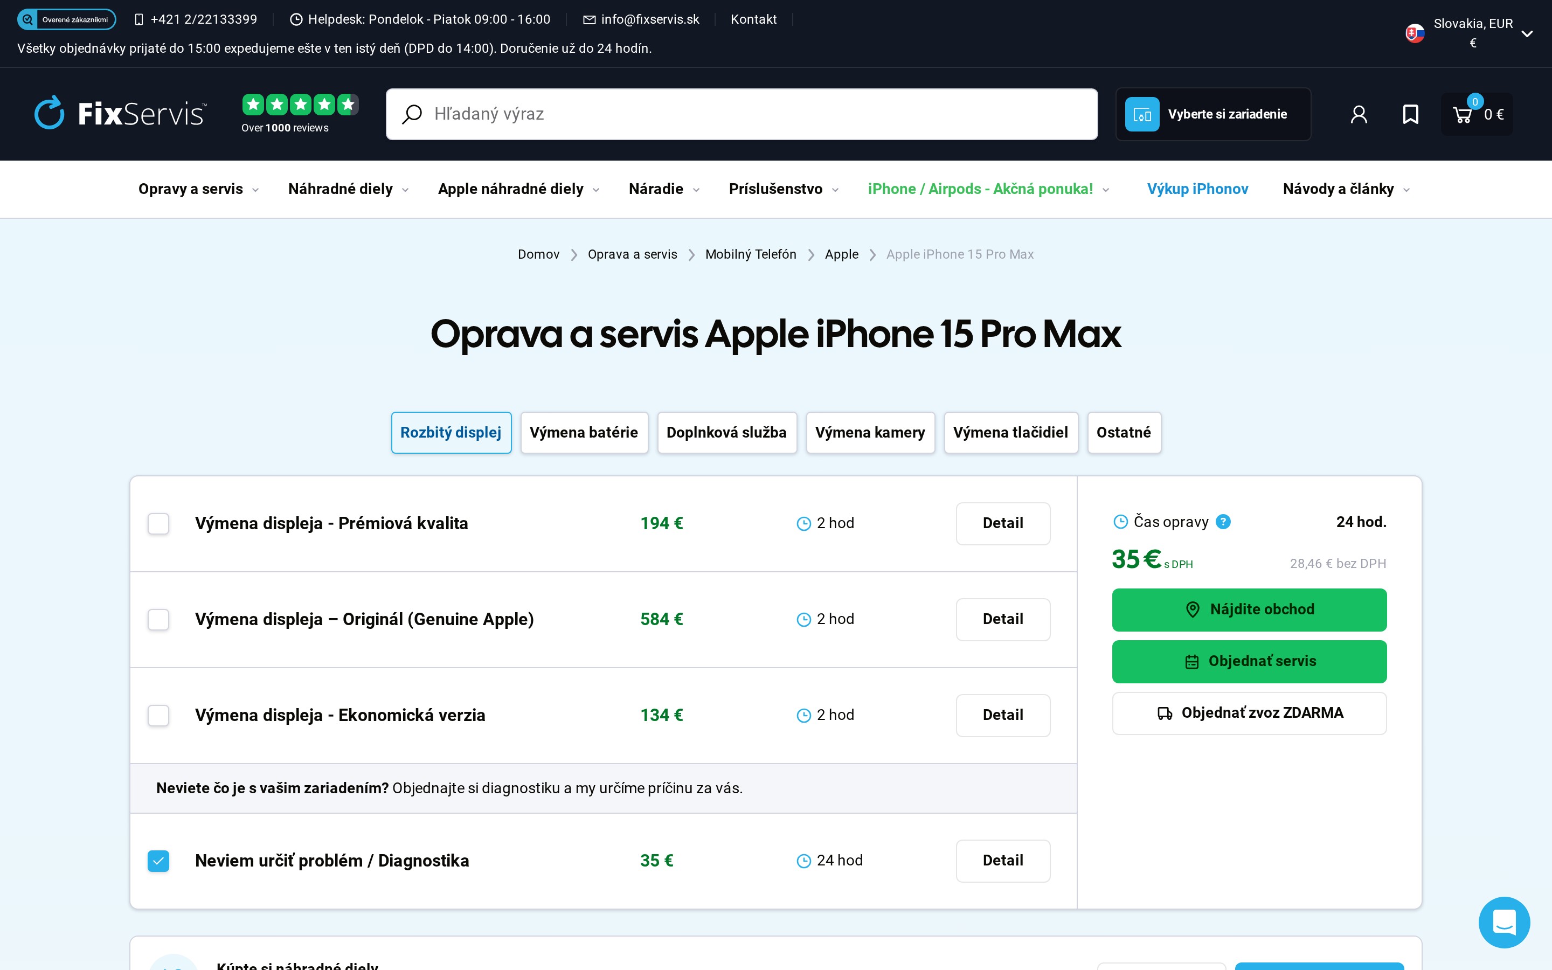Expand Apple náhradné diely menu
Viewport: 1552px width, 970px height.
519,189
